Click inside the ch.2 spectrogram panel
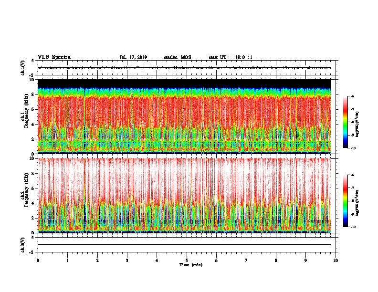This screenshot has height=292, width=378. click(x=184, y=196)
